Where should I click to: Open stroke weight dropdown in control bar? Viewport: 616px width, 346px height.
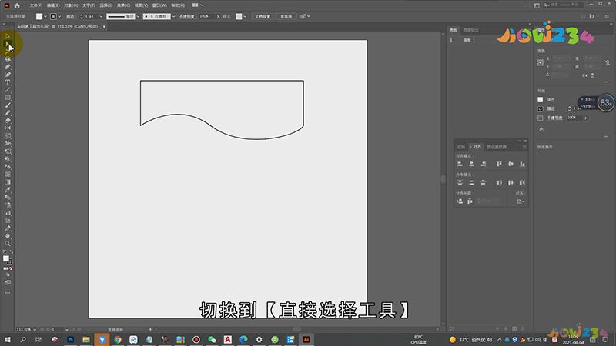(101, 16)
